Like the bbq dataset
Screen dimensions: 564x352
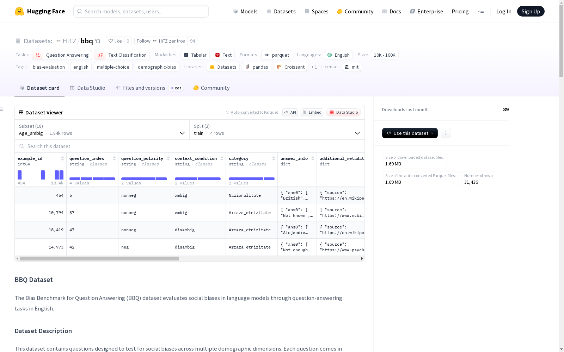[115, 41]
